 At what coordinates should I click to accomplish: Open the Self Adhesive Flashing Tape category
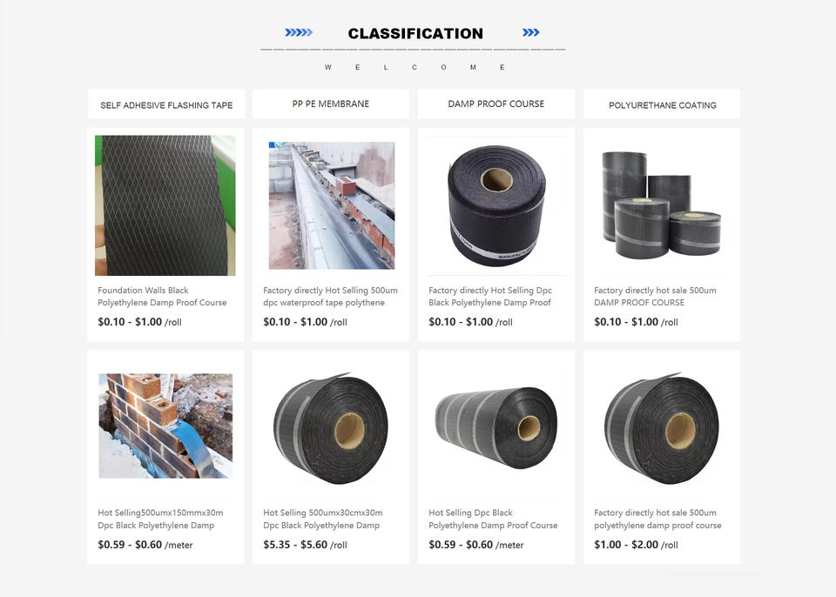pyautogui.click(x=166, y=104)
